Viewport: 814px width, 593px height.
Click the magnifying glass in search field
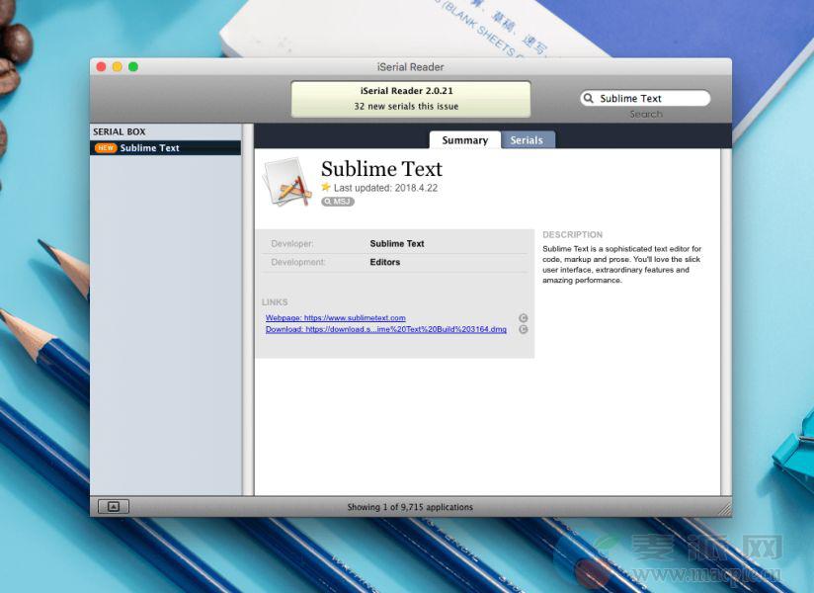(589, 99)
